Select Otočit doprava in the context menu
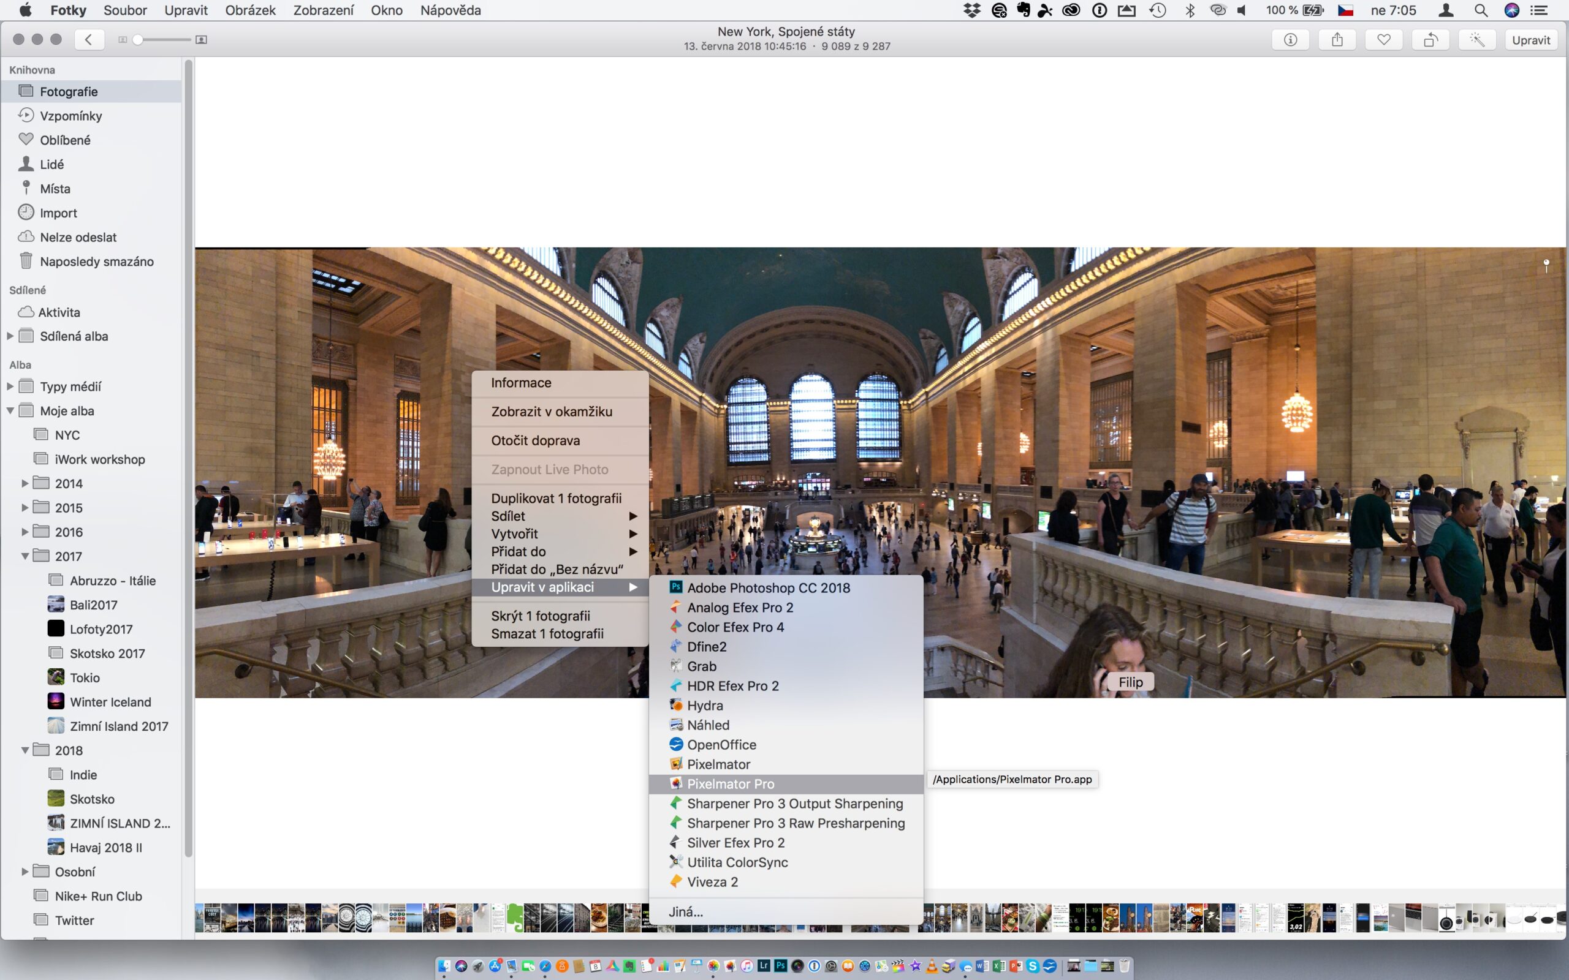This screenshot has height=980, width=1569. click(x=536, y=440)
